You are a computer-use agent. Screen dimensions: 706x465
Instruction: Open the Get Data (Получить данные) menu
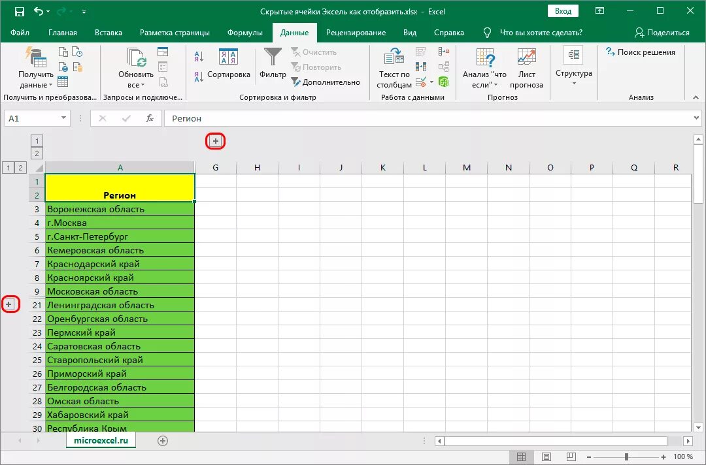35,67
